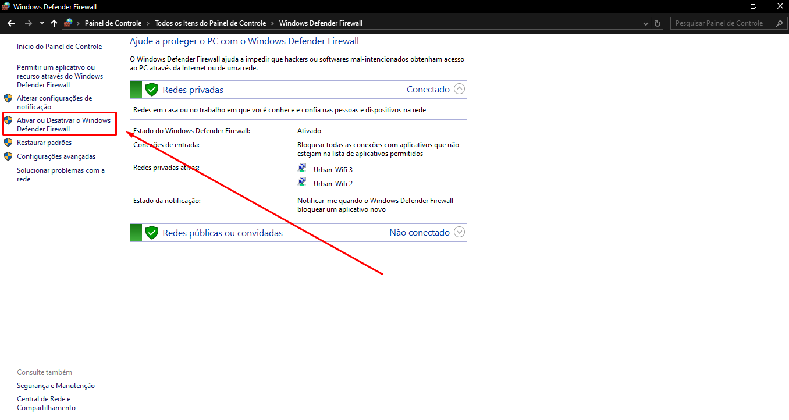Click the Forward navigation arrow

coord(28,23)
